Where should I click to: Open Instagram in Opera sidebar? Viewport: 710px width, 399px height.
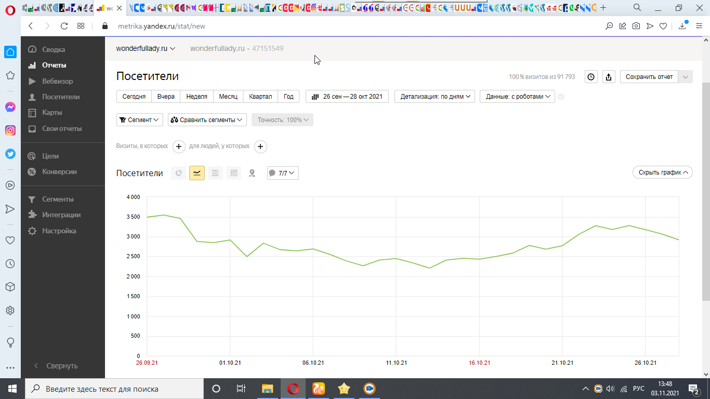click(10, 130)
